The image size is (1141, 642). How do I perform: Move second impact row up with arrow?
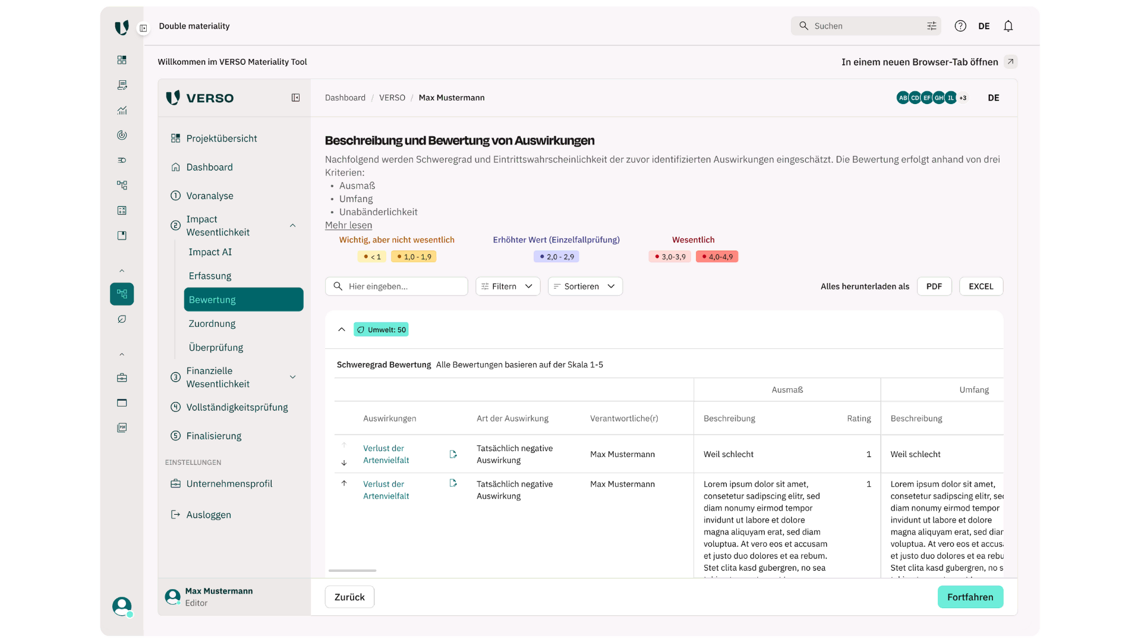344,483
